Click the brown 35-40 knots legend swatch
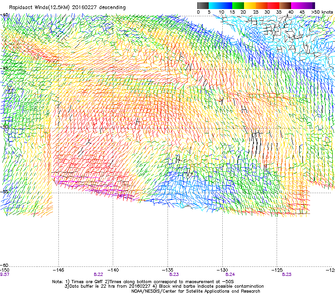 285,5
